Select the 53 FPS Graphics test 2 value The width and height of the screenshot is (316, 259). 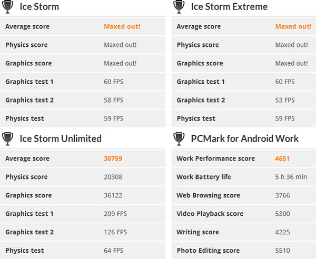(x=285, y=100)
